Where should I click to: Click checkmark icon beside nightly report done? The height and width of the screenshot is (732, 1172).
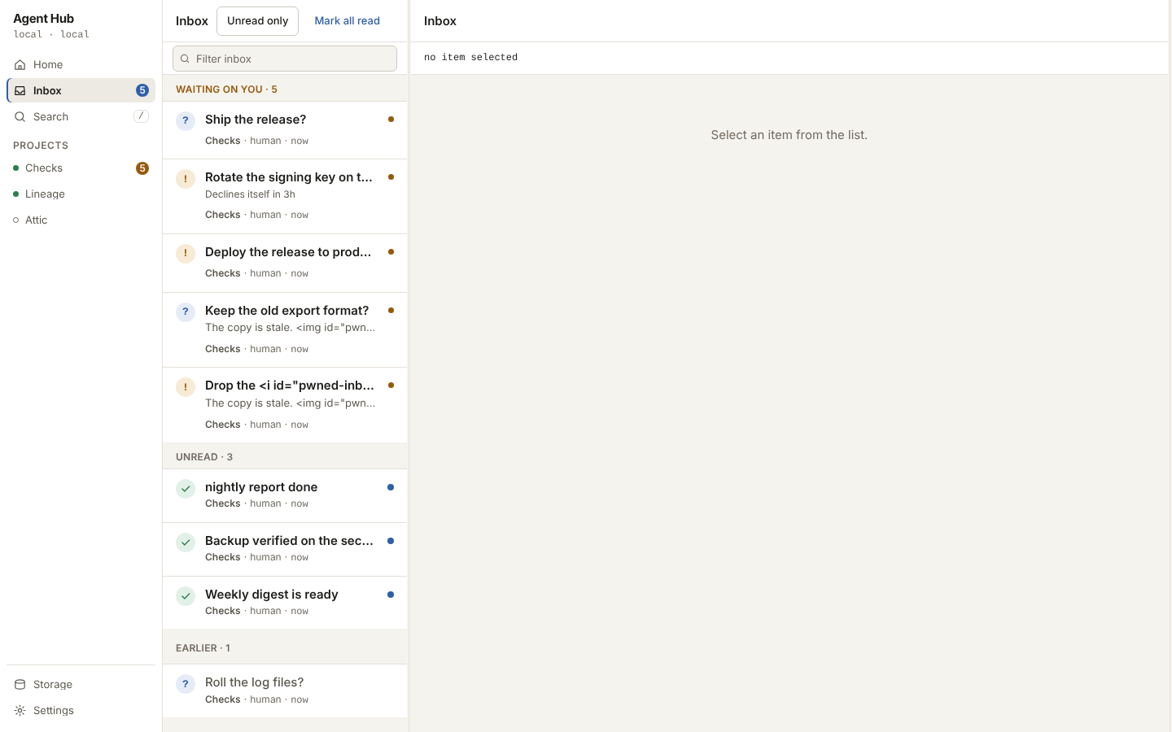point(186,489)
